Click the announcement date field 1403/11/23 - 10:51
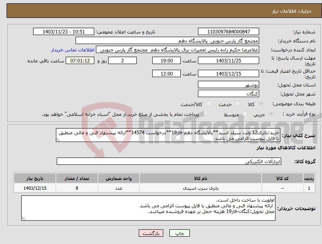322x244 pixels. tap(64, 32)
